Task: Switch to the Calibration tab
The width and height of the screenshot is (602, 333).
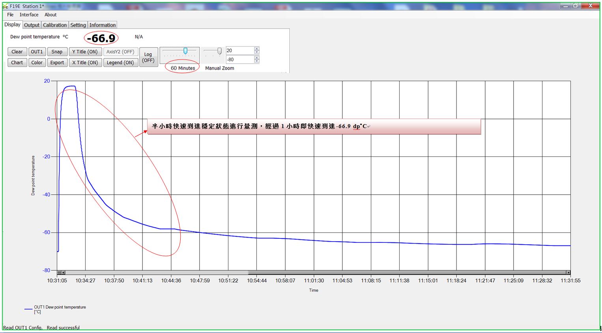Action: pyautogui.click(x=55, y=25)
